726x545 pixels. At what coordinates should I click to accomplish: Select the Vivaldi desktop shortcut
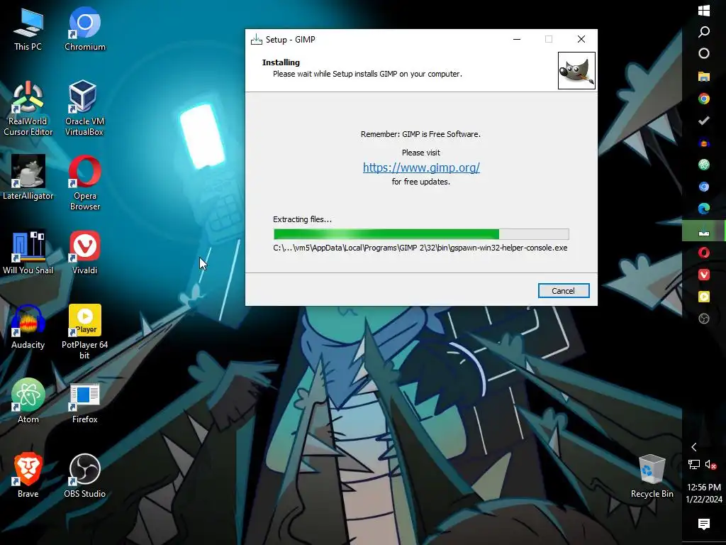pos(85,253)
